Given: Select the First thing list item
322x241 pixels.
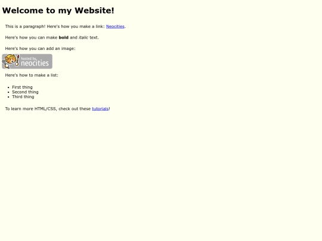Looking at the screenshot, I should [x=22, y=87].
